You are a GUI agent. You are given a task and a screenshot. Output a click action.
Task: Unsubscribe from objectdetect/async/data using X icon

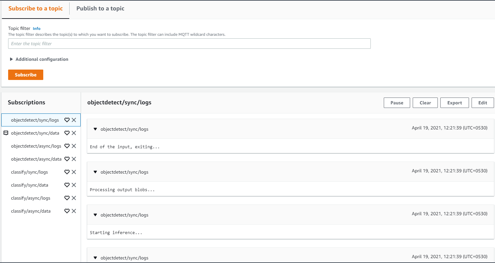[x=74, y=159]
